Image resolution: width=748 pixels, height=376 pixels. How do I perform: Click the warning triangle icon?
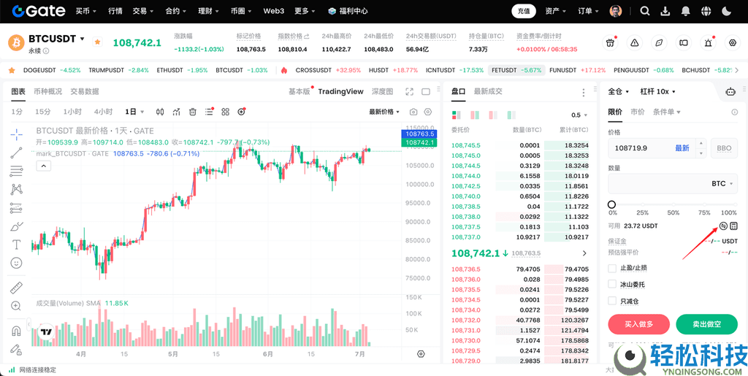[635, 42]
